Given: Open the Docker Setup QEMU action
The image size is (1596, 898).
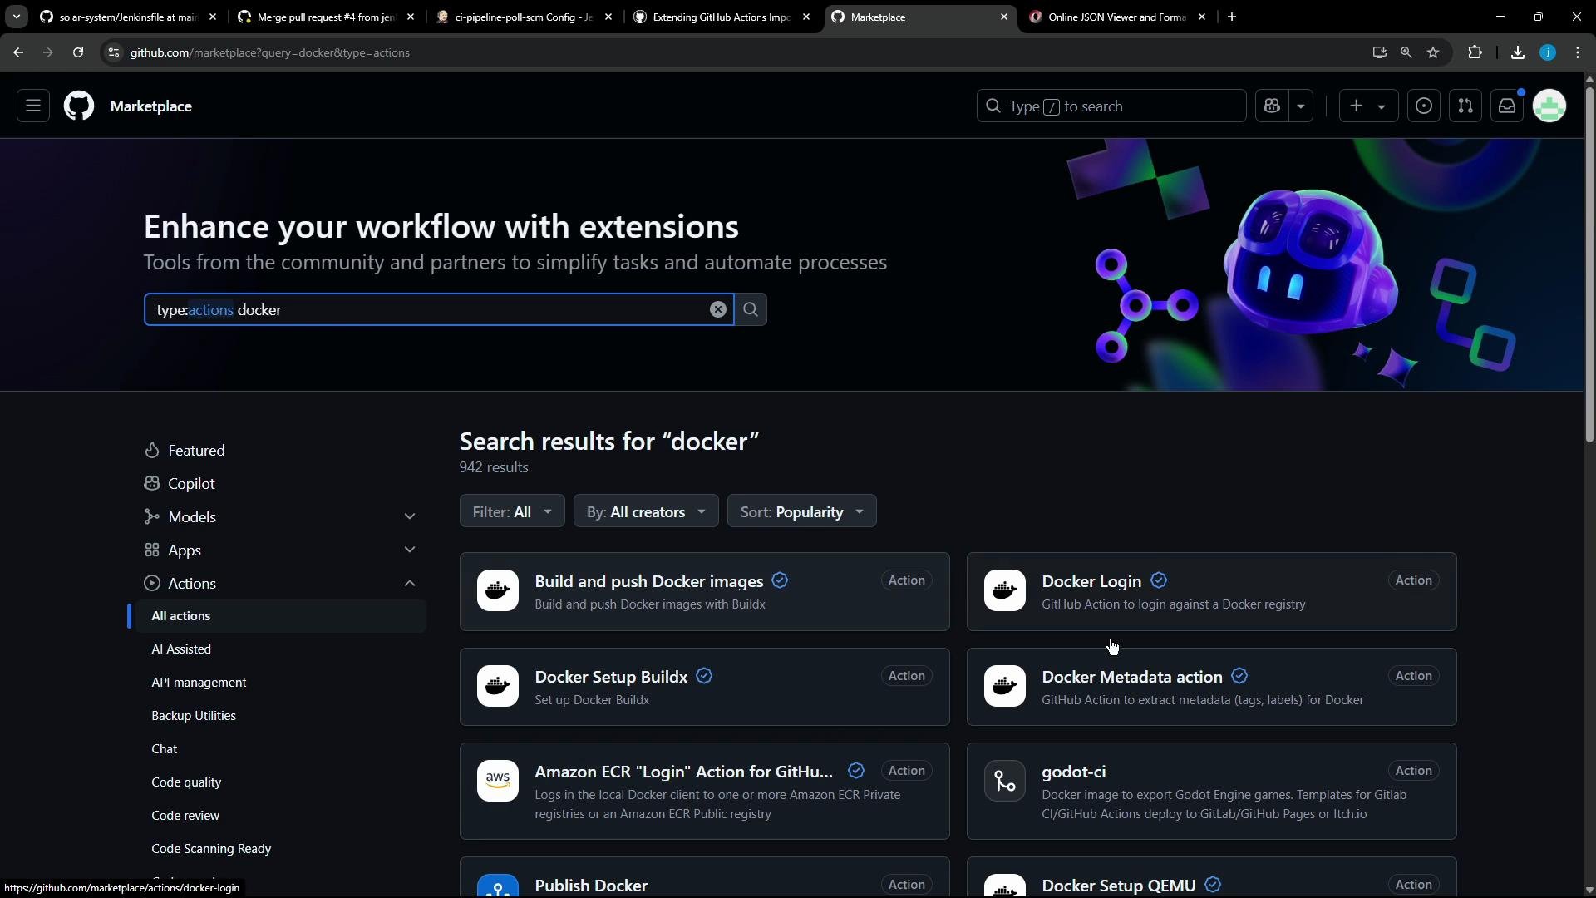Looking at the screenshot, I should (x=1119, y=886).
